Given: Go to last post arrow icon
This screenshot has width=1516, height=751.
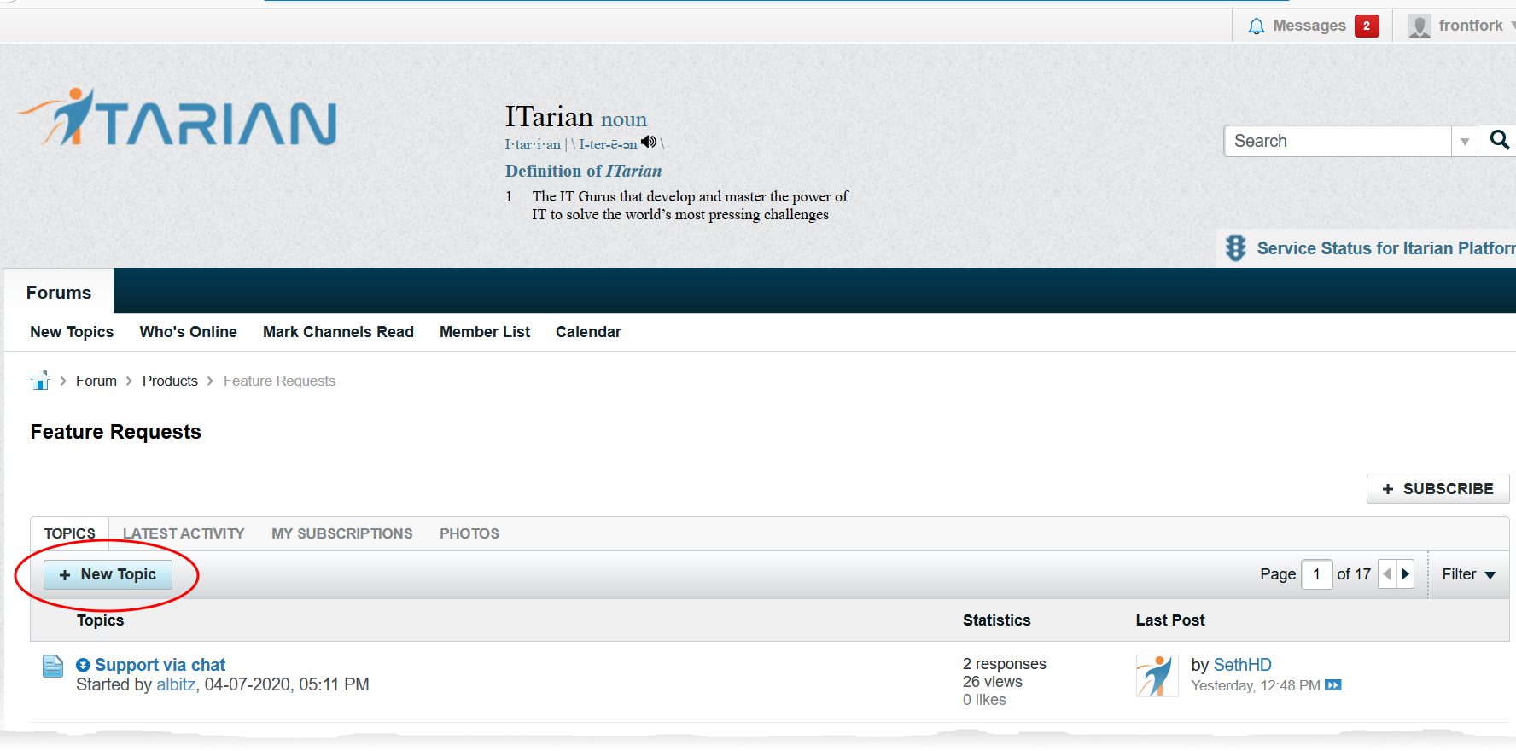Looking at the screenshot, I should tap(1333, 685).
